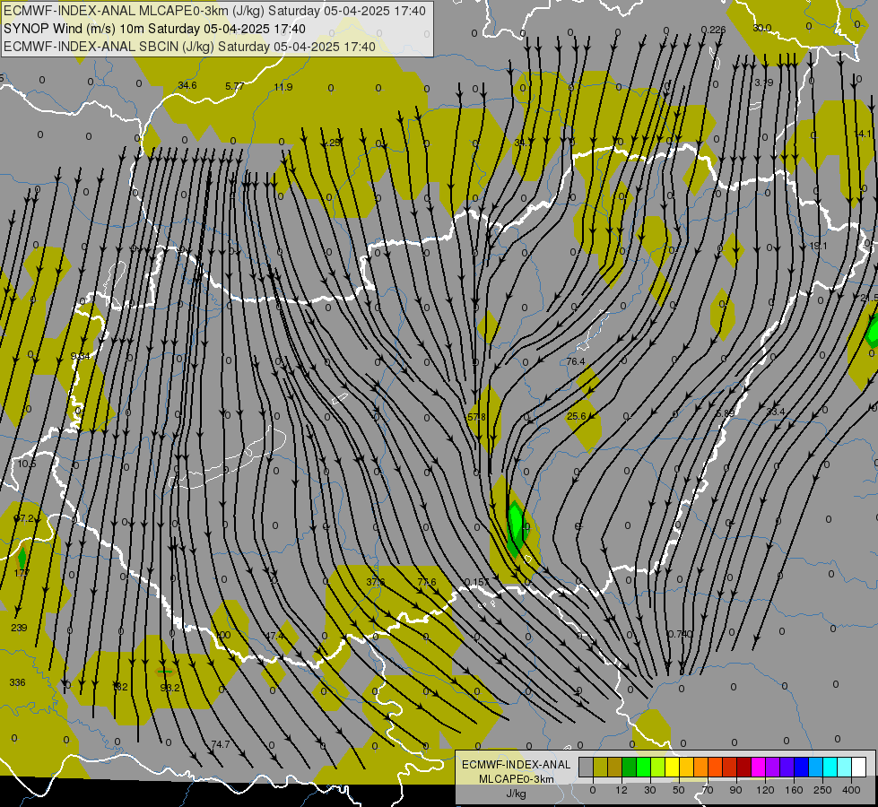Select the dark gold legend swatch
The image size is (878, 807).
[x=615, y=768]
